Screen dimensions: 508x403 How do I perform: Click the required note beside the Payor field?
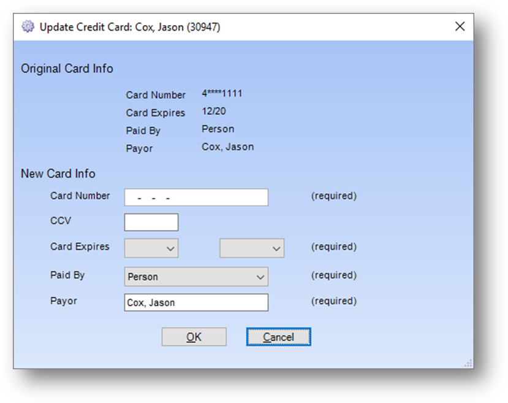(333, 301)
